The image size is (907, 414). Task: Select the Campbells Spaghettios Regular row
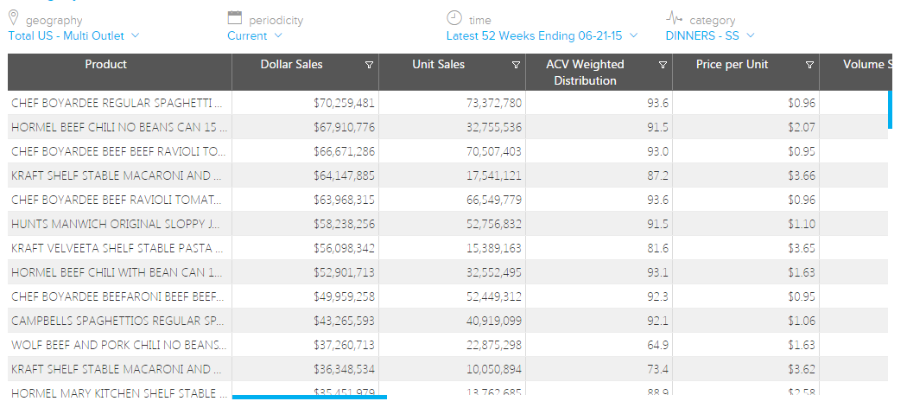click(x=120, y=321)
